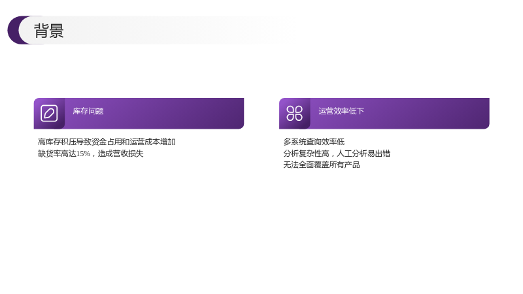Click the 造成营收损失 phrase
The width and height of the screenshot is (523, 294).
coord(120,154)
